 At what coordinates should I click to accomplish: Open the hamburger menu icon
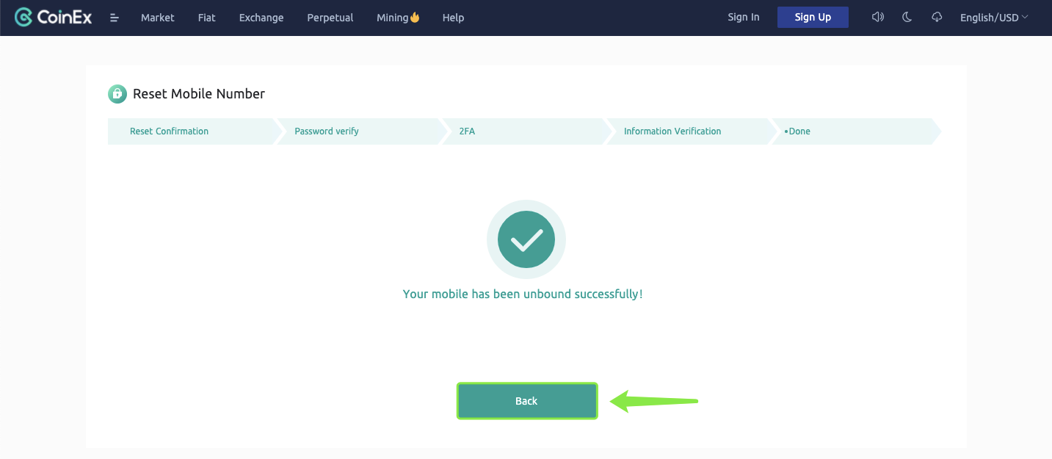click(x=115, y=18)
